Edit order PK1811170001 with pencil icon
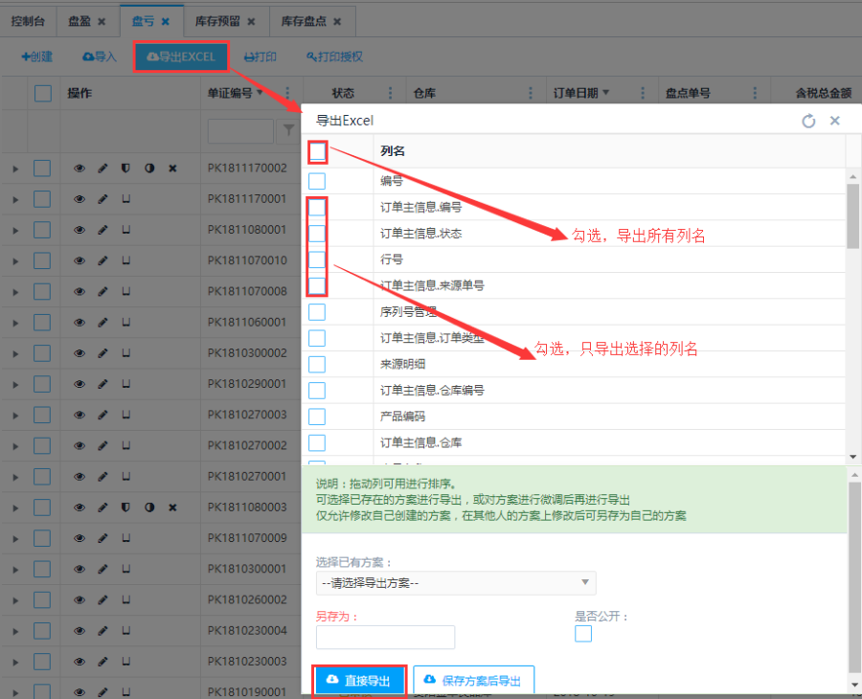 coord(103,199)
